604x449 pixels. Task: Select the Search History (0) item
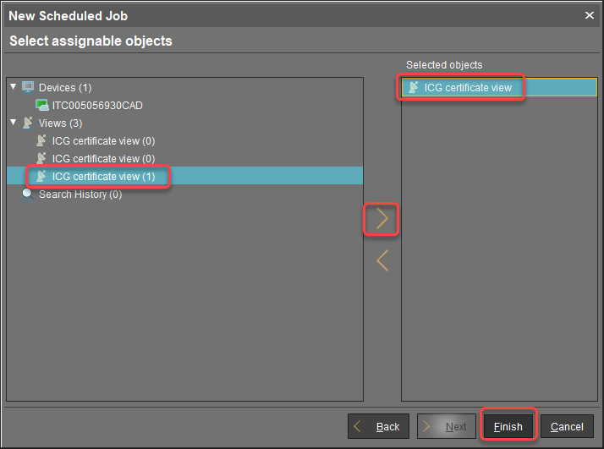tap(80, 194)
